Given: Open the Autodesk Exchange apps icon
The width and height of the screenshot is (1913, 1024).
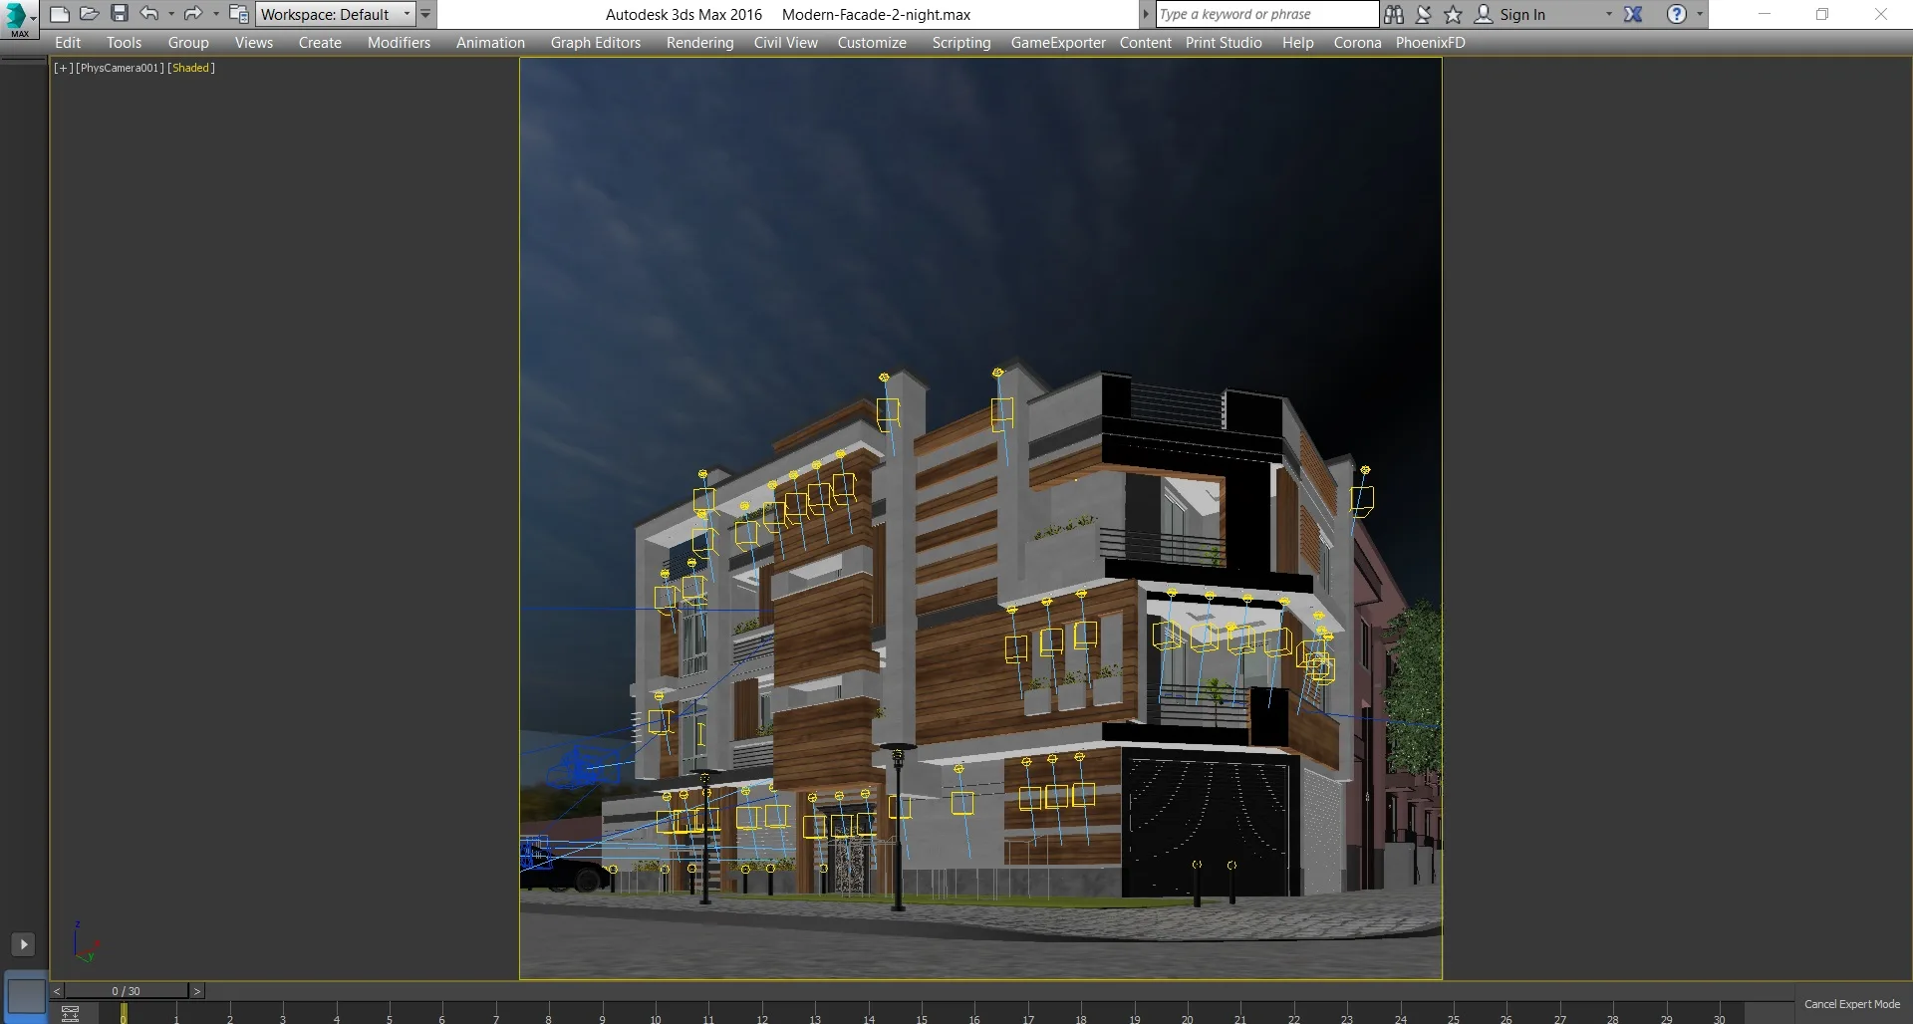Looking at the screenshot, I should coord(1635,14).
